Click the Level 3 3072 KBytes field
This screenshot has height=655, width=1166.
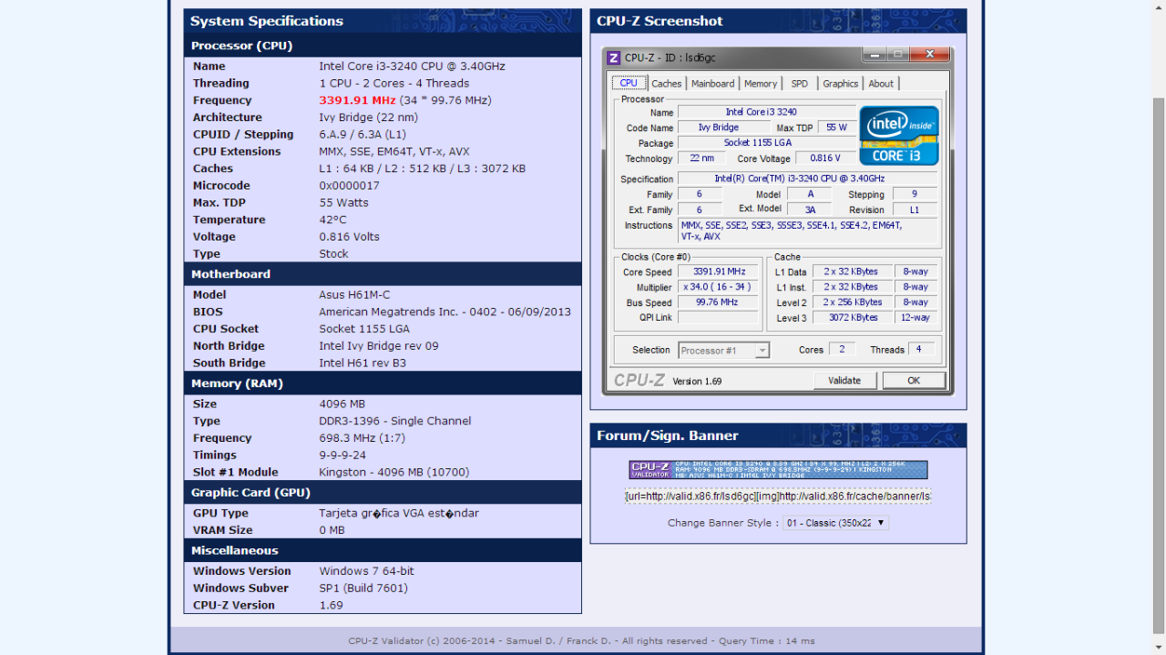pyautogui.click(x=853, y=318)
